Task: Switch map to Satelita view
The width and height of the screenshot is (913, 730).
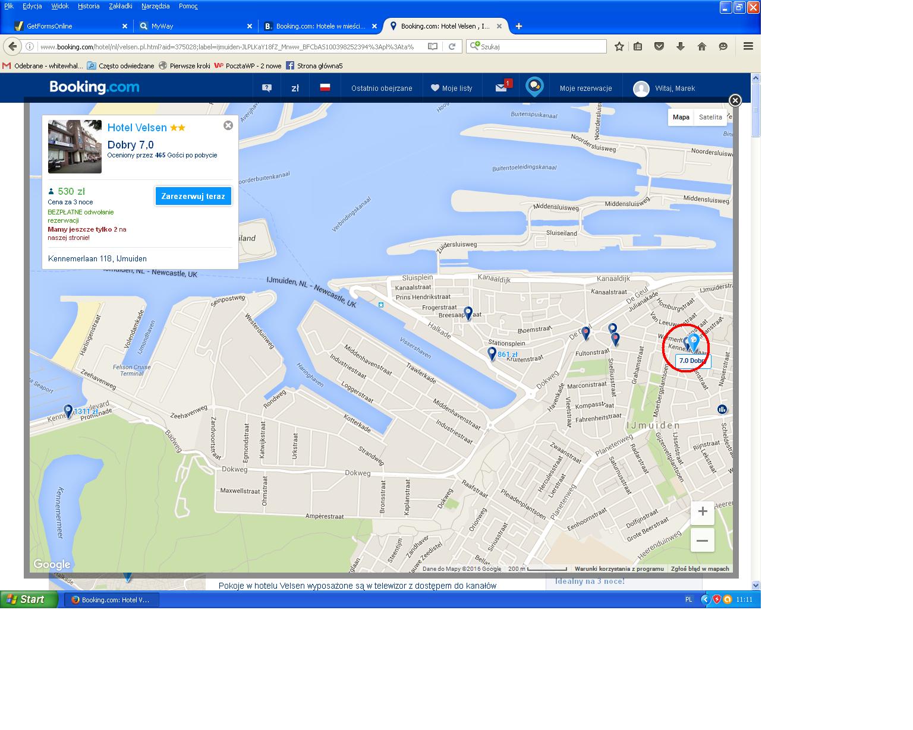Action: coord(710,117)
